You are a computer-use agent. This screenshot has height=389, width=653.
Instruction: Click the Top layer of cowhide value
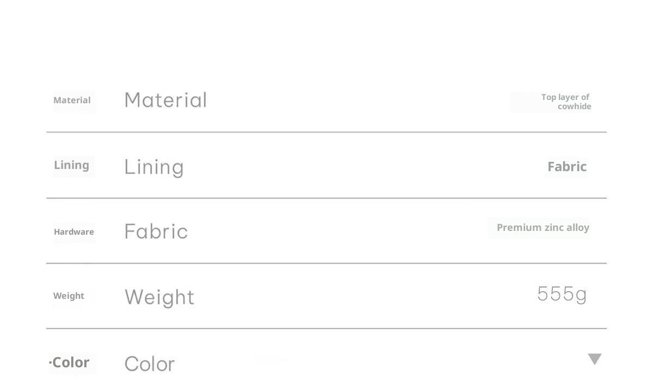click(x=566, y=102)
